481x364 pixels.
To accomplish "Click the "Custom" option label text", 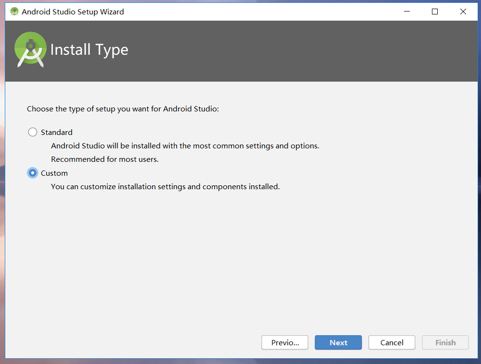I will [x=54, y=173].
